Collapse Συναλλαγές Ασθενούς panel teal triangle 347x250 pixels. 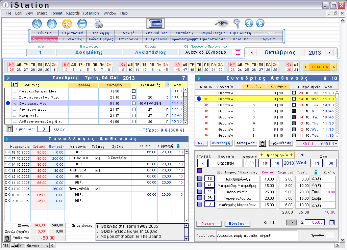click(x=7, y=139)
